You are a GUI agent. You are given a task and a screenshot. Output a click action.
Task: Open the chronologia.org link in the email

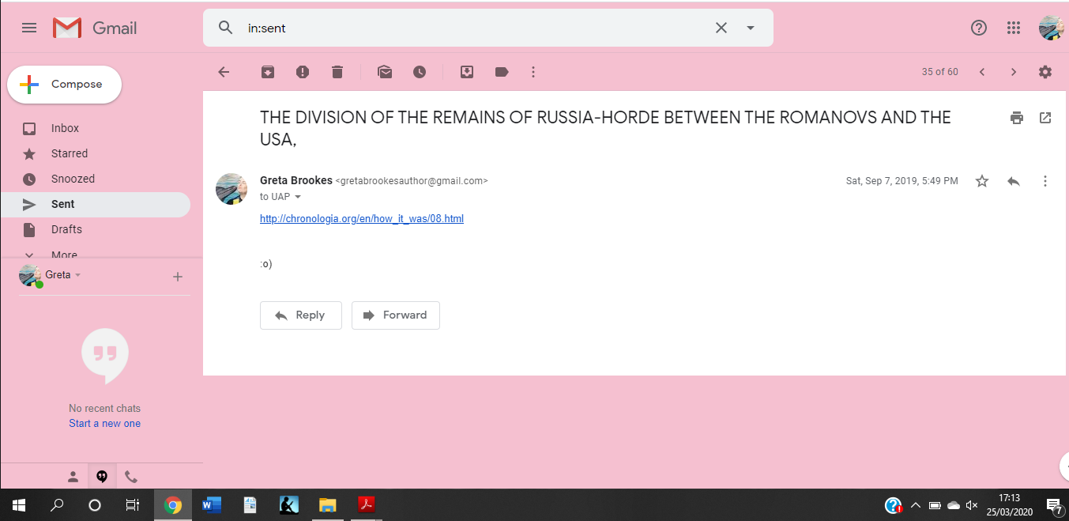coord(362,219)
